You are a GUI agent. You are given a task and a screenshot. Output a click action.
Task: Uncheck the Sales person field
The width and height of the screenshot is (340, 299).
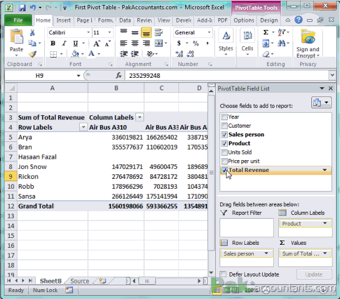coord(224,135)
